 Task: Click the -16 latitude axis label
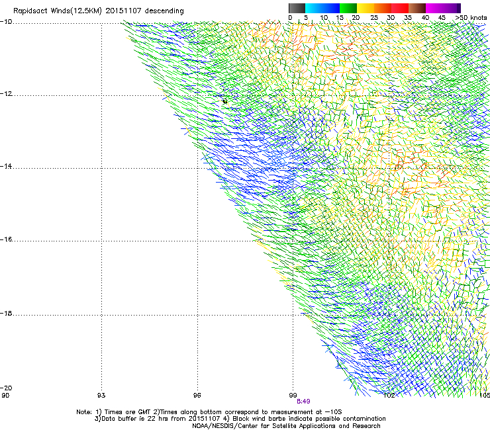pos(6,239)
